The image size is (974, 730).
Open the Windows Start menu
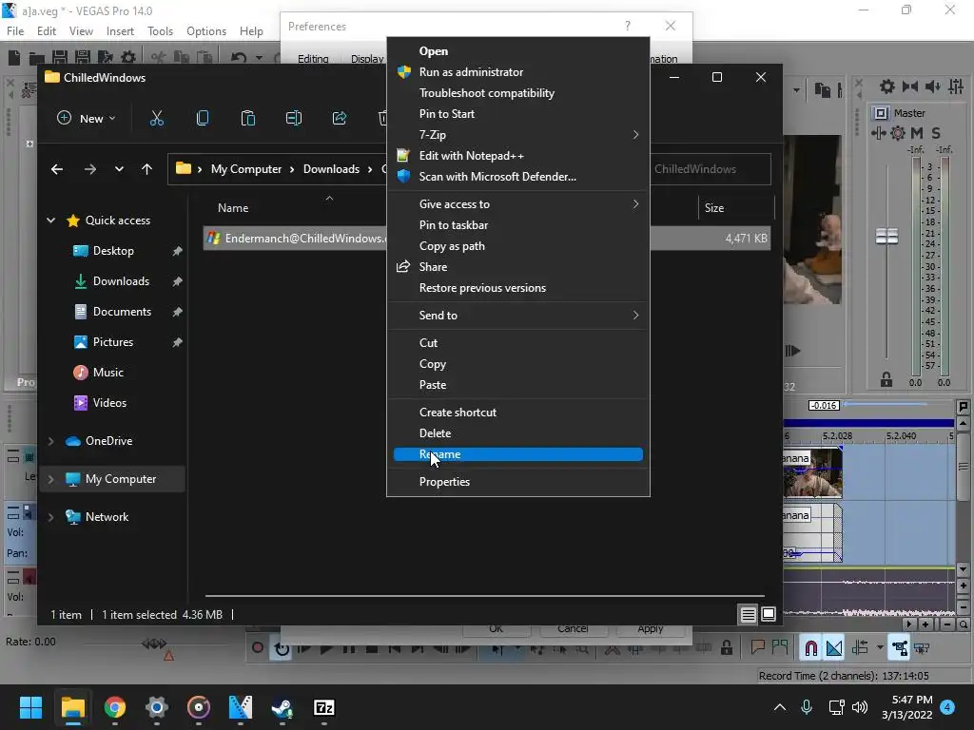coord(30,707)
